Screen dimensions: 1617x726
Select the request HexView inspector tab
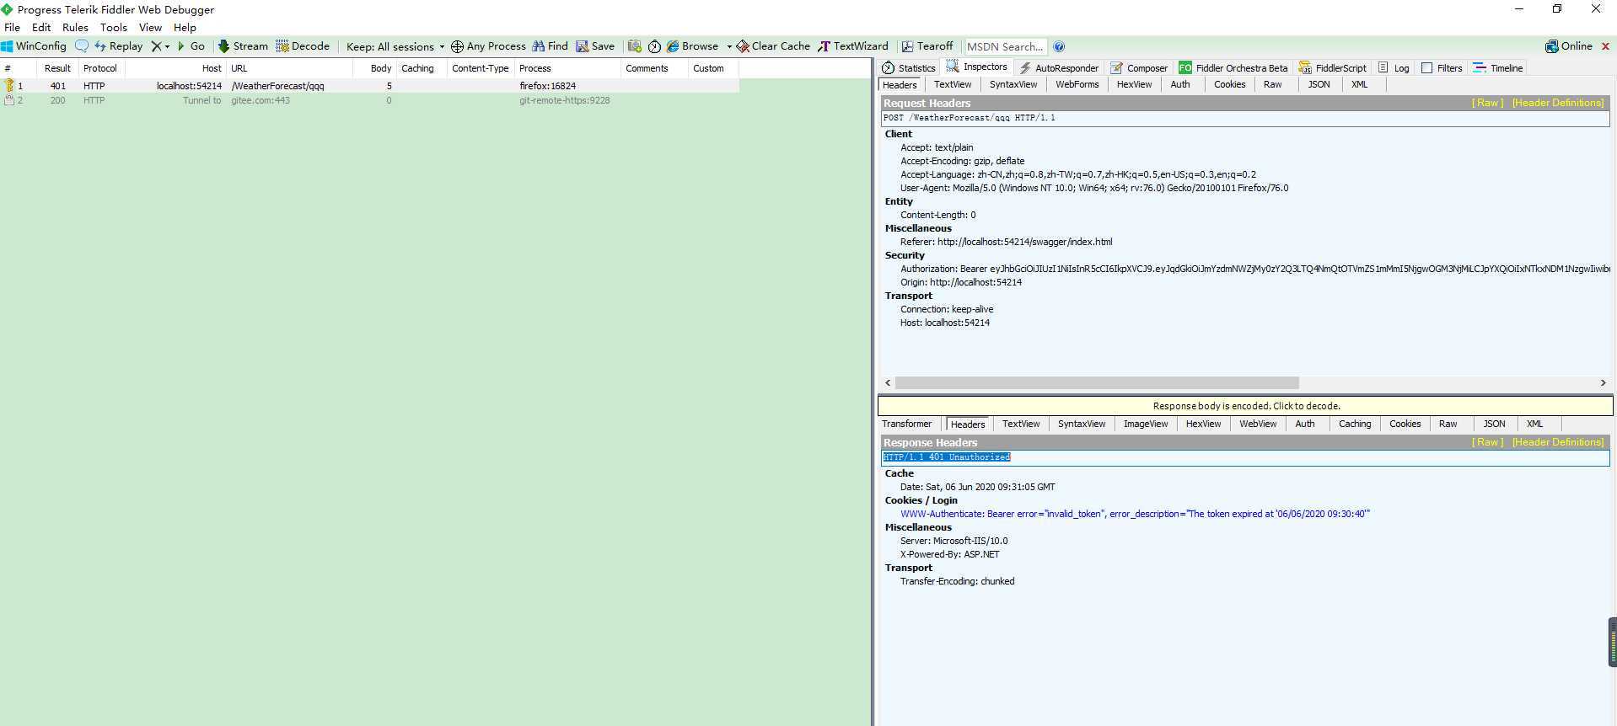[x=1134, y=84]
